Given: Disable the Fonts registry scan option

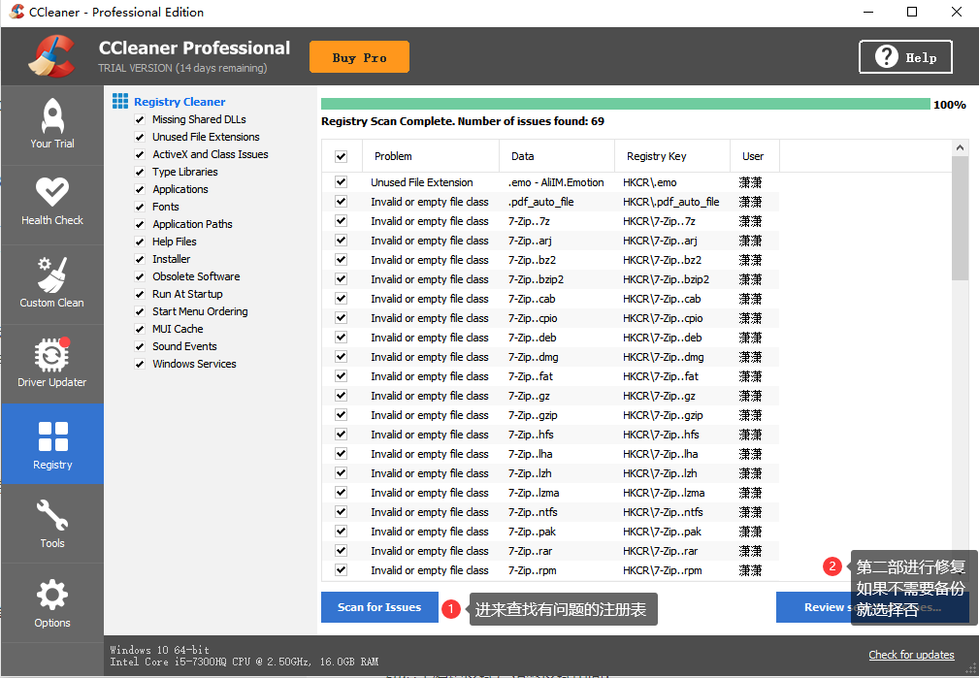Looking at the screenshot, I should click(x=141, y=207).
